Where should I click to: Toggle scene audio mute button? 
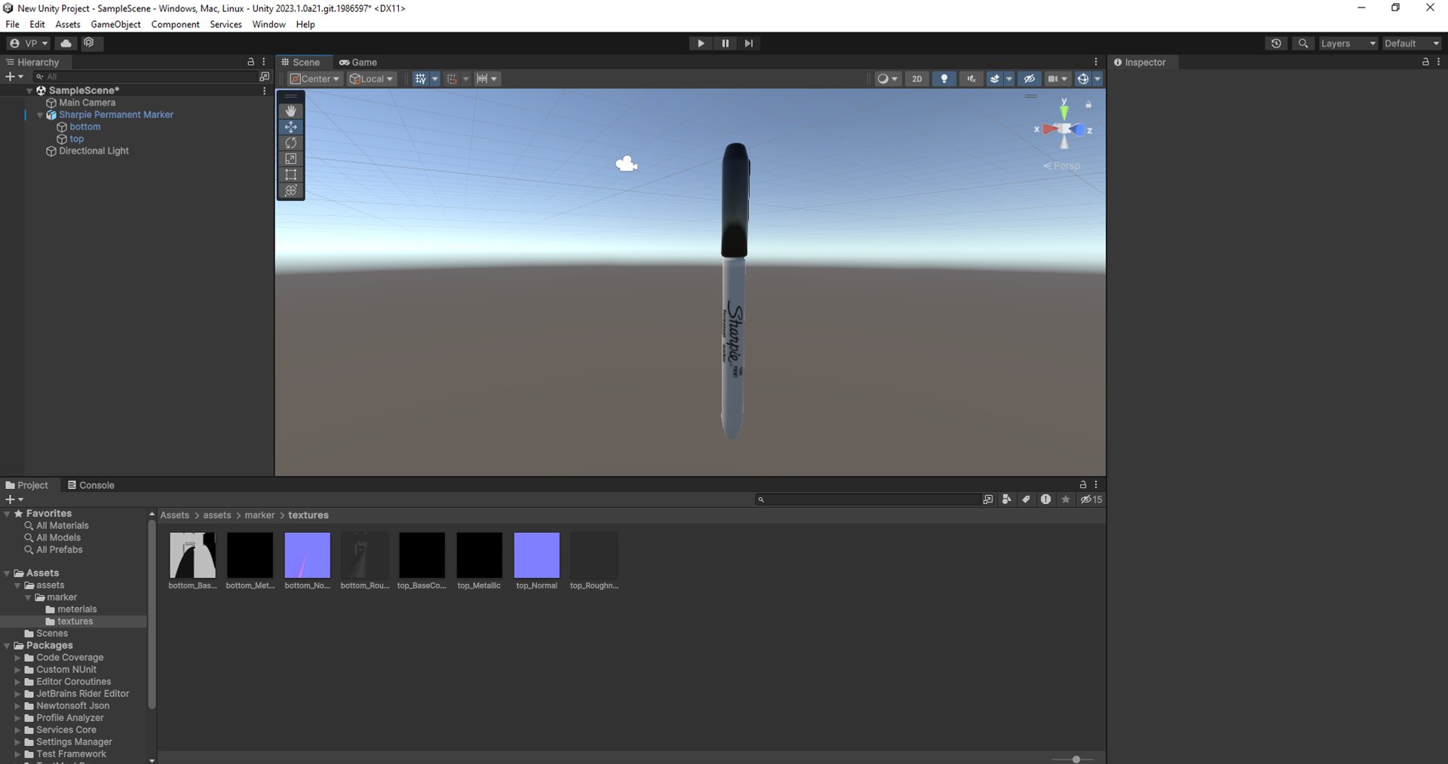[x=971, y=78]
